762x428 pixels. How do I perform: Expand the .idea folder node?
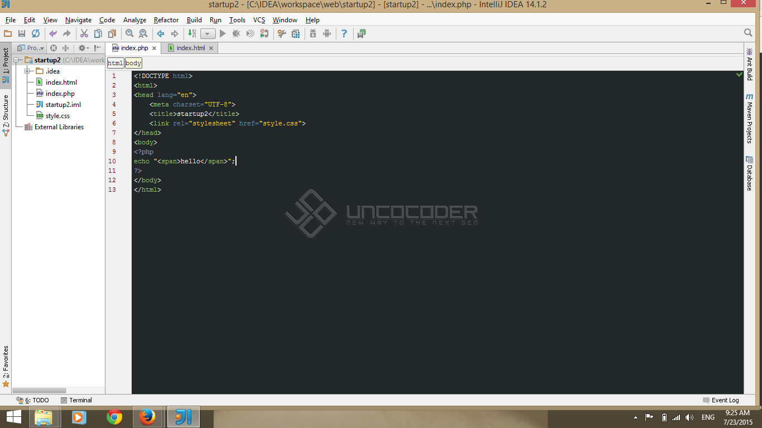coord(27,71)
